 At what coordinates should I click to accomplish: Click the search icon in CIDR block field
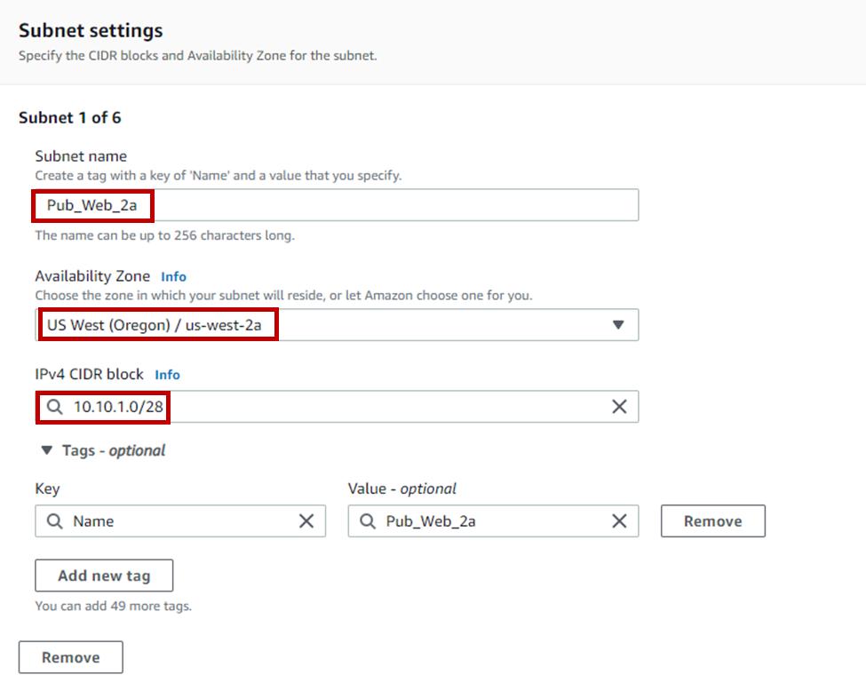pyautogui.click(x=55, y=407)
